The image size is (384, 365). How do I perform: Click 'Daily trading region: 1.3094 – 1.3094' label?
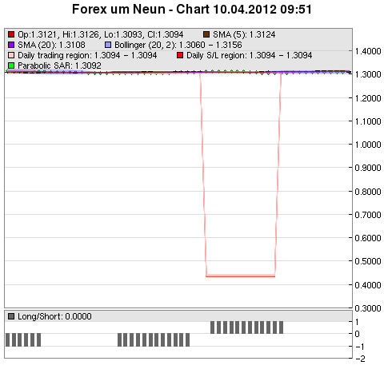tap(87, 55)
